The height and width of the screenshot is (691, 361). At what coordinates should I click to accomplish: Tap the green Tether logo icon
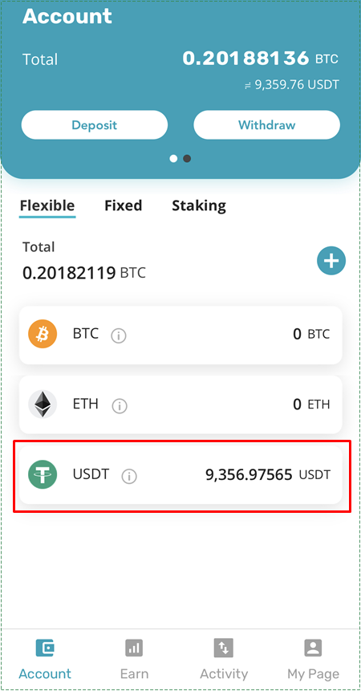coord(43,474)
